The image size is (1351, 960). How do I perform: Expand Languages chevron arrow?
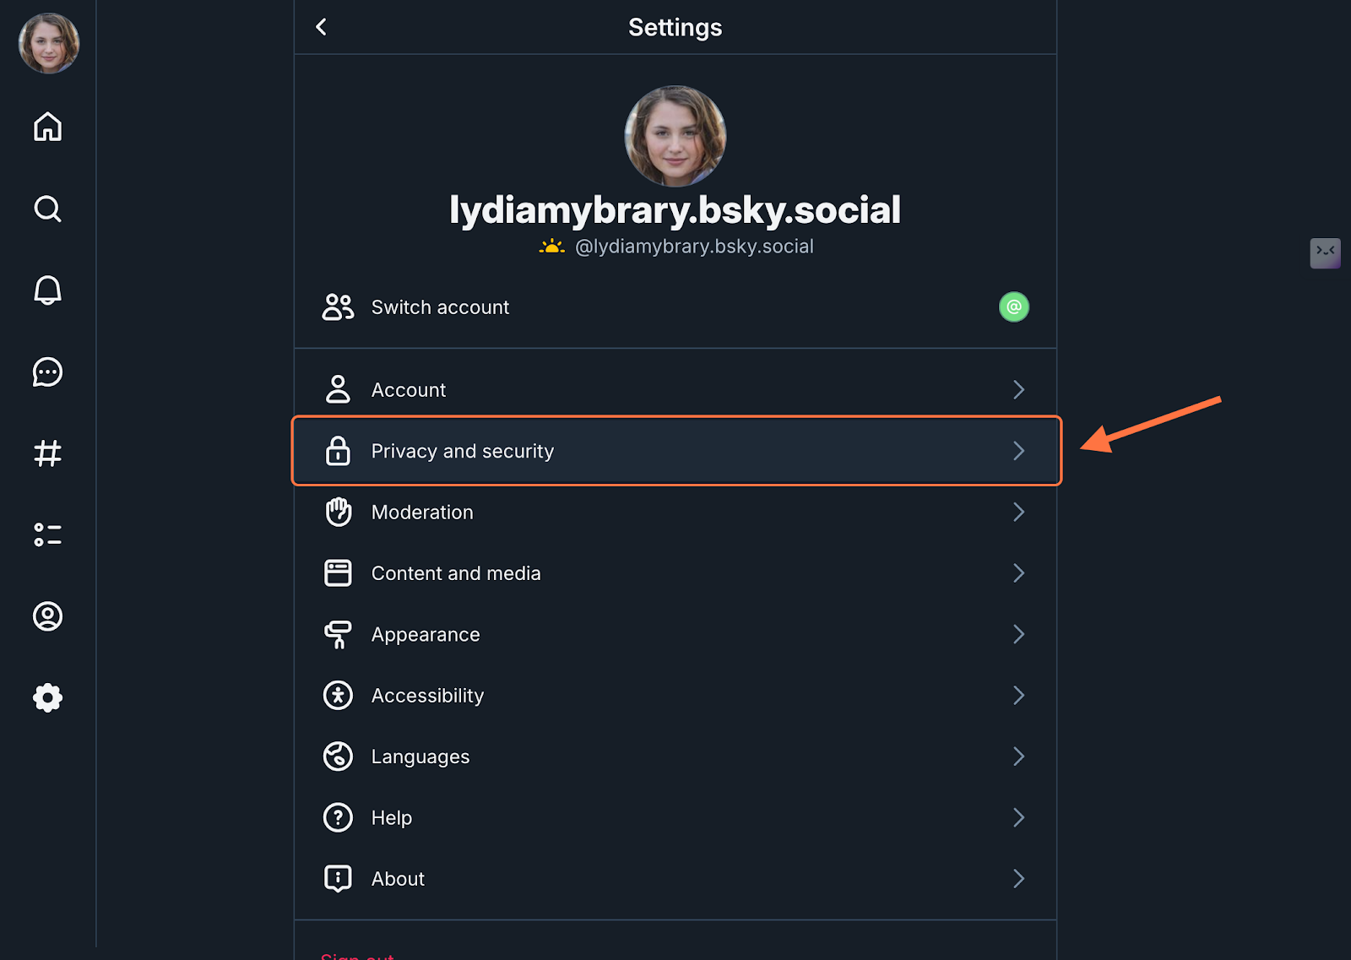click(1019, 757)
